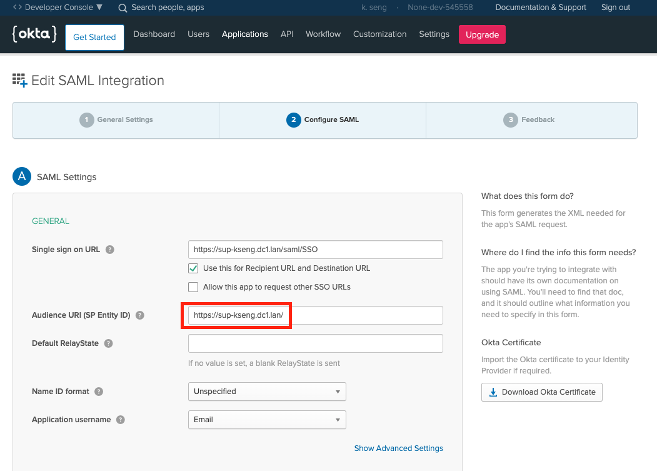Click the step 3 circle for Feedback
This screenshot has height=471, width=657.
(x=511, y=120)
